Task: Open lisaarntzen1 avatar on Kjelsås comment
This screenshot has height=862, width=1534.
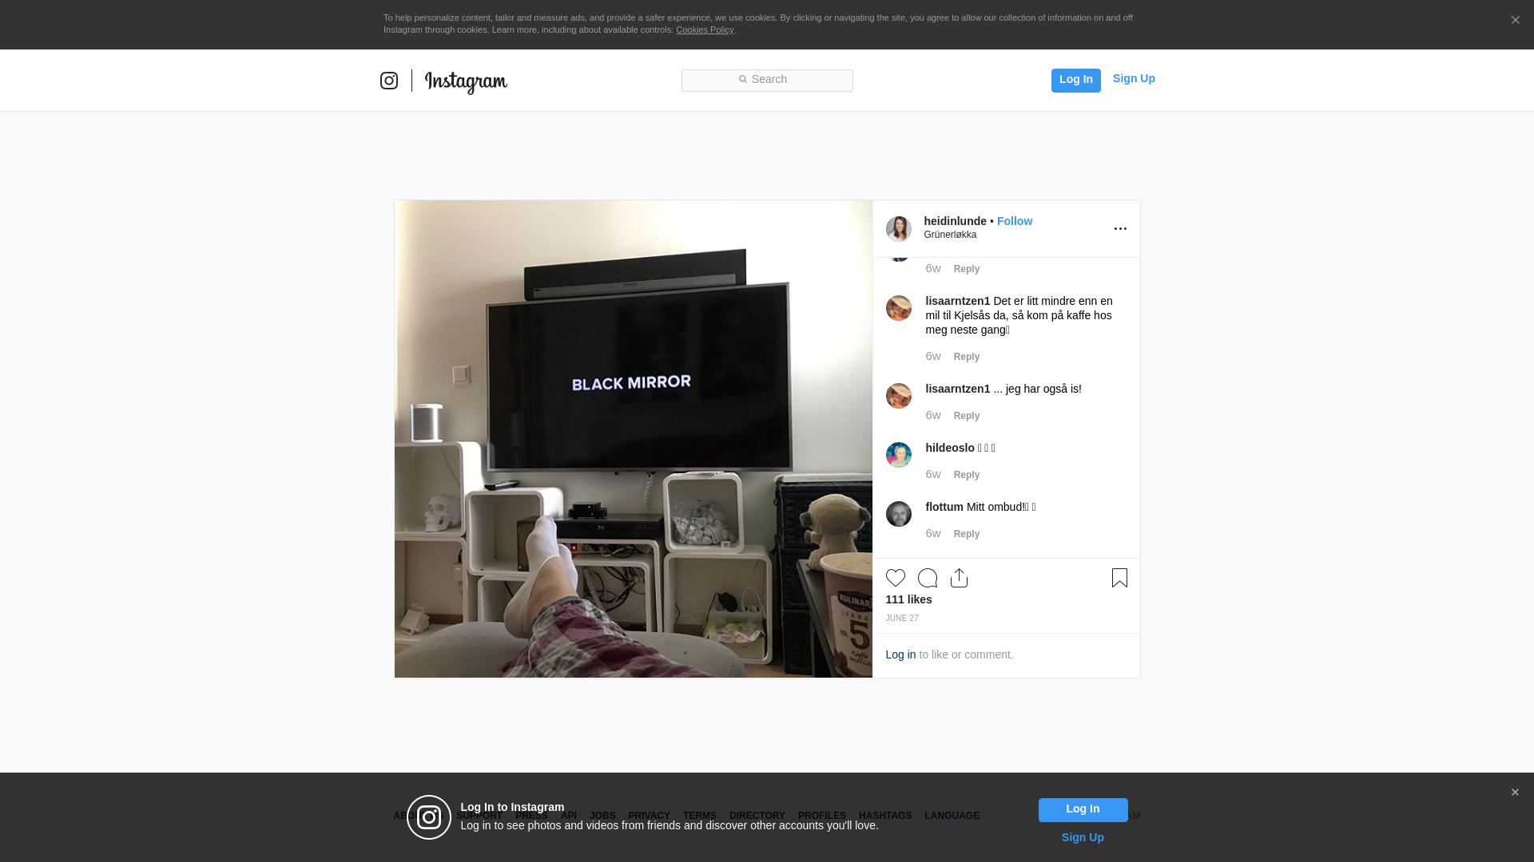Action: pos(899,308)
